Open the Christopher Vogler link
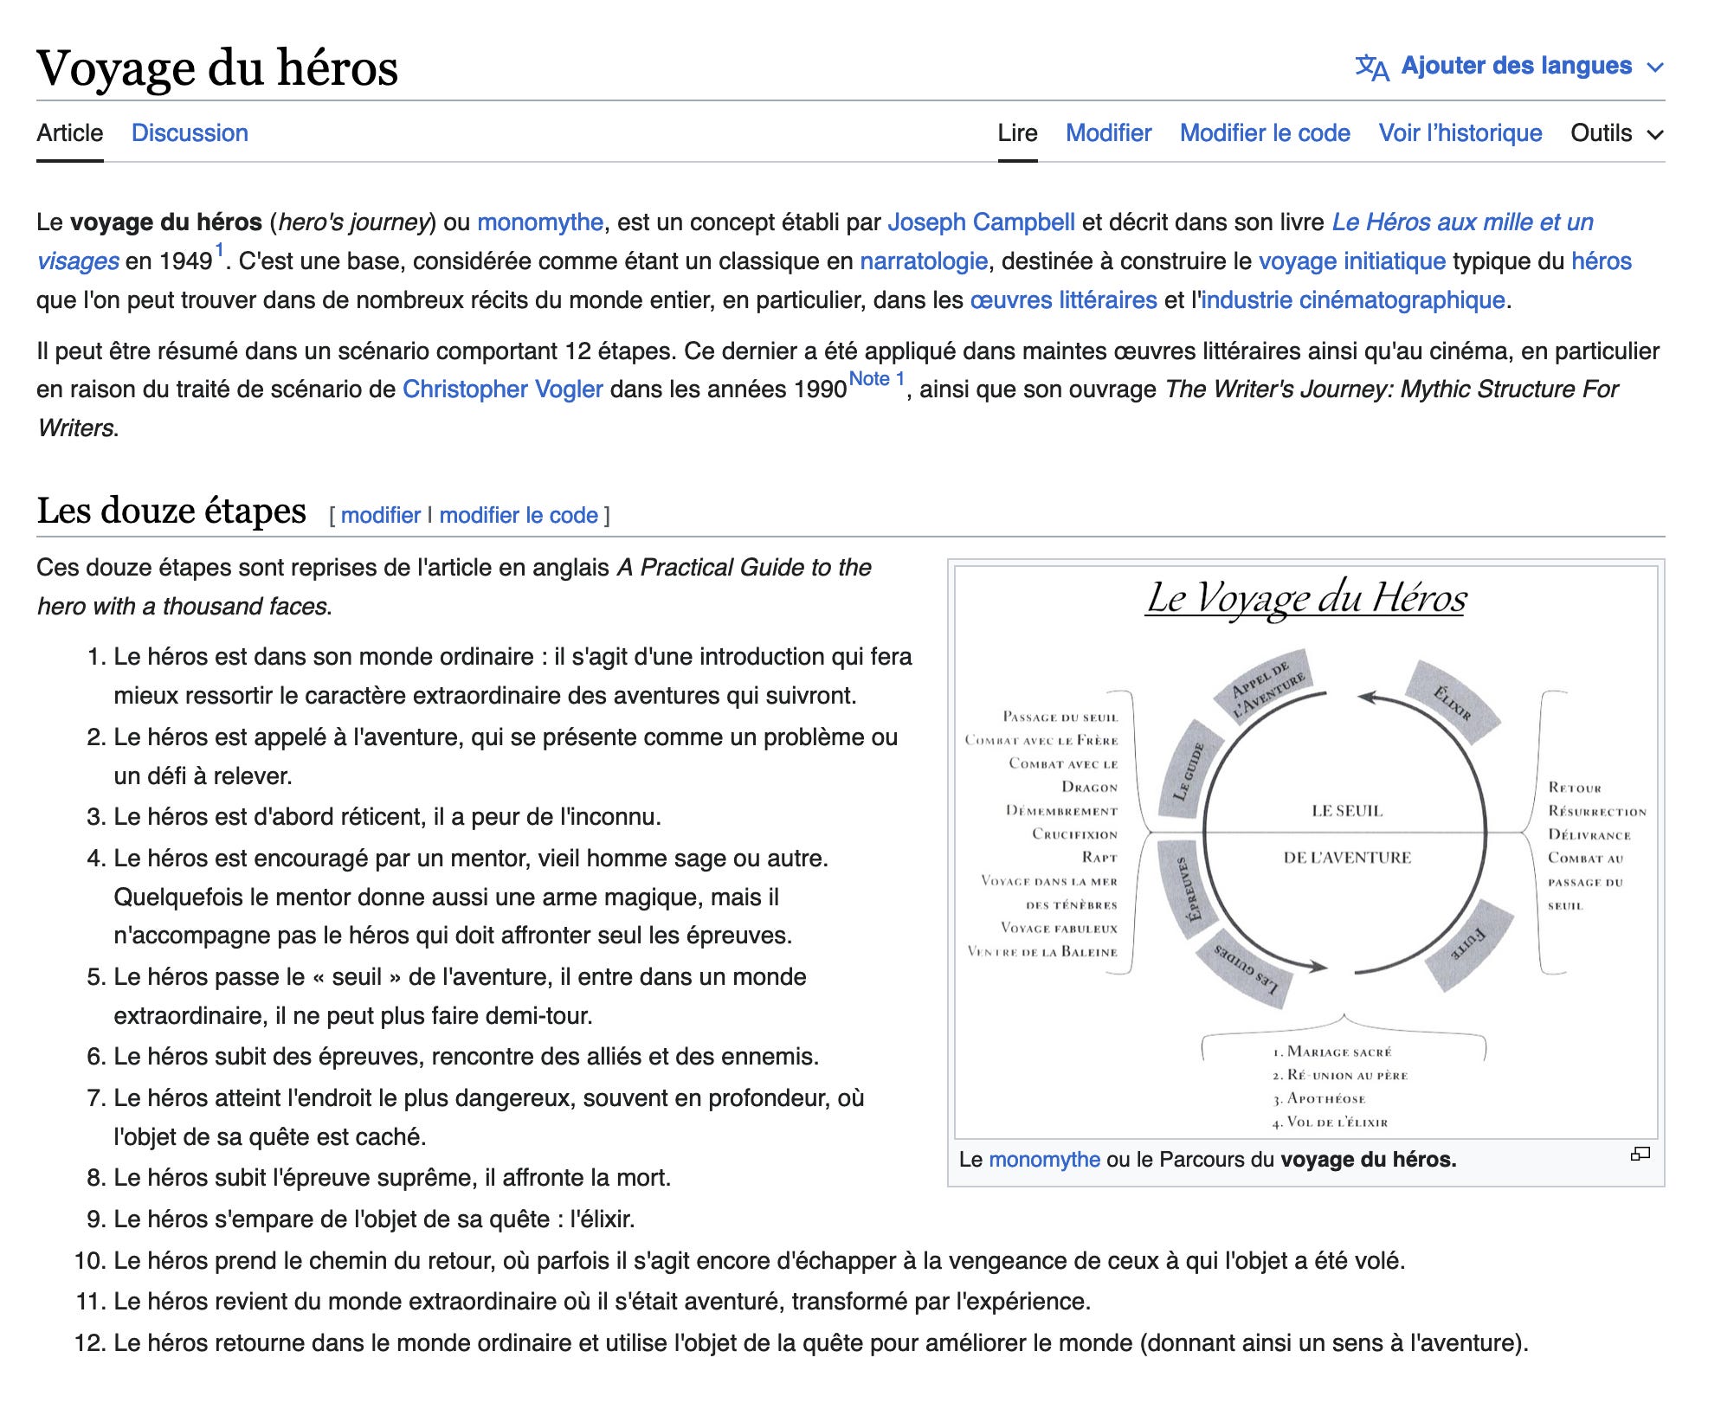This screenshot has width=1721, height=1409. coord(503,389)
